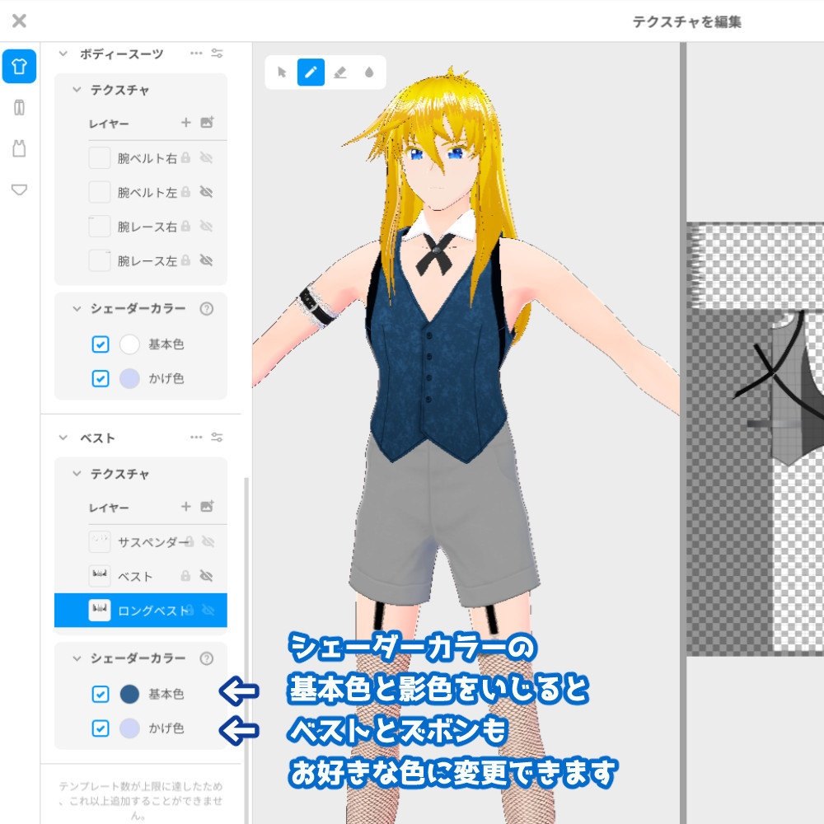Collapse the テクスチャ section under ベスト
Image resolution: width=824 pixels, height=824 pixels.
(x=78, y=474)
